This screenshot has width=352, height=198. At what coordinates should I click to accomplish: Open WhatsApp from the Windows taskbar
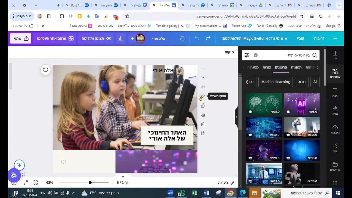pyautogui.click(x=182, y=193)
